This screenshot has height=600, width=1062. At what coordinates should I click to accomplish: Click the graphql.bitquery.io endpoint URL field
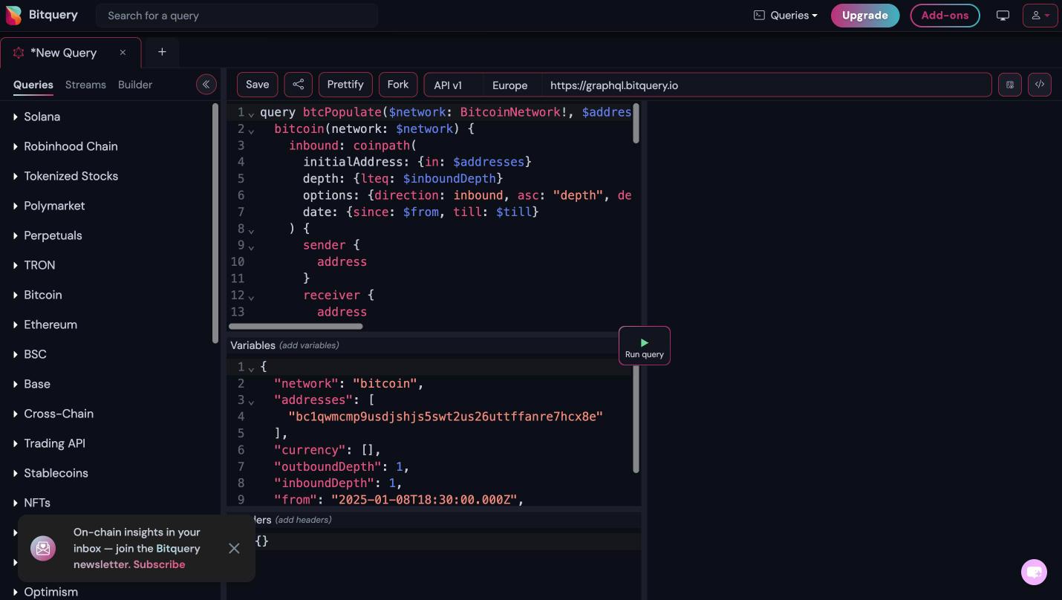[766, 85]
